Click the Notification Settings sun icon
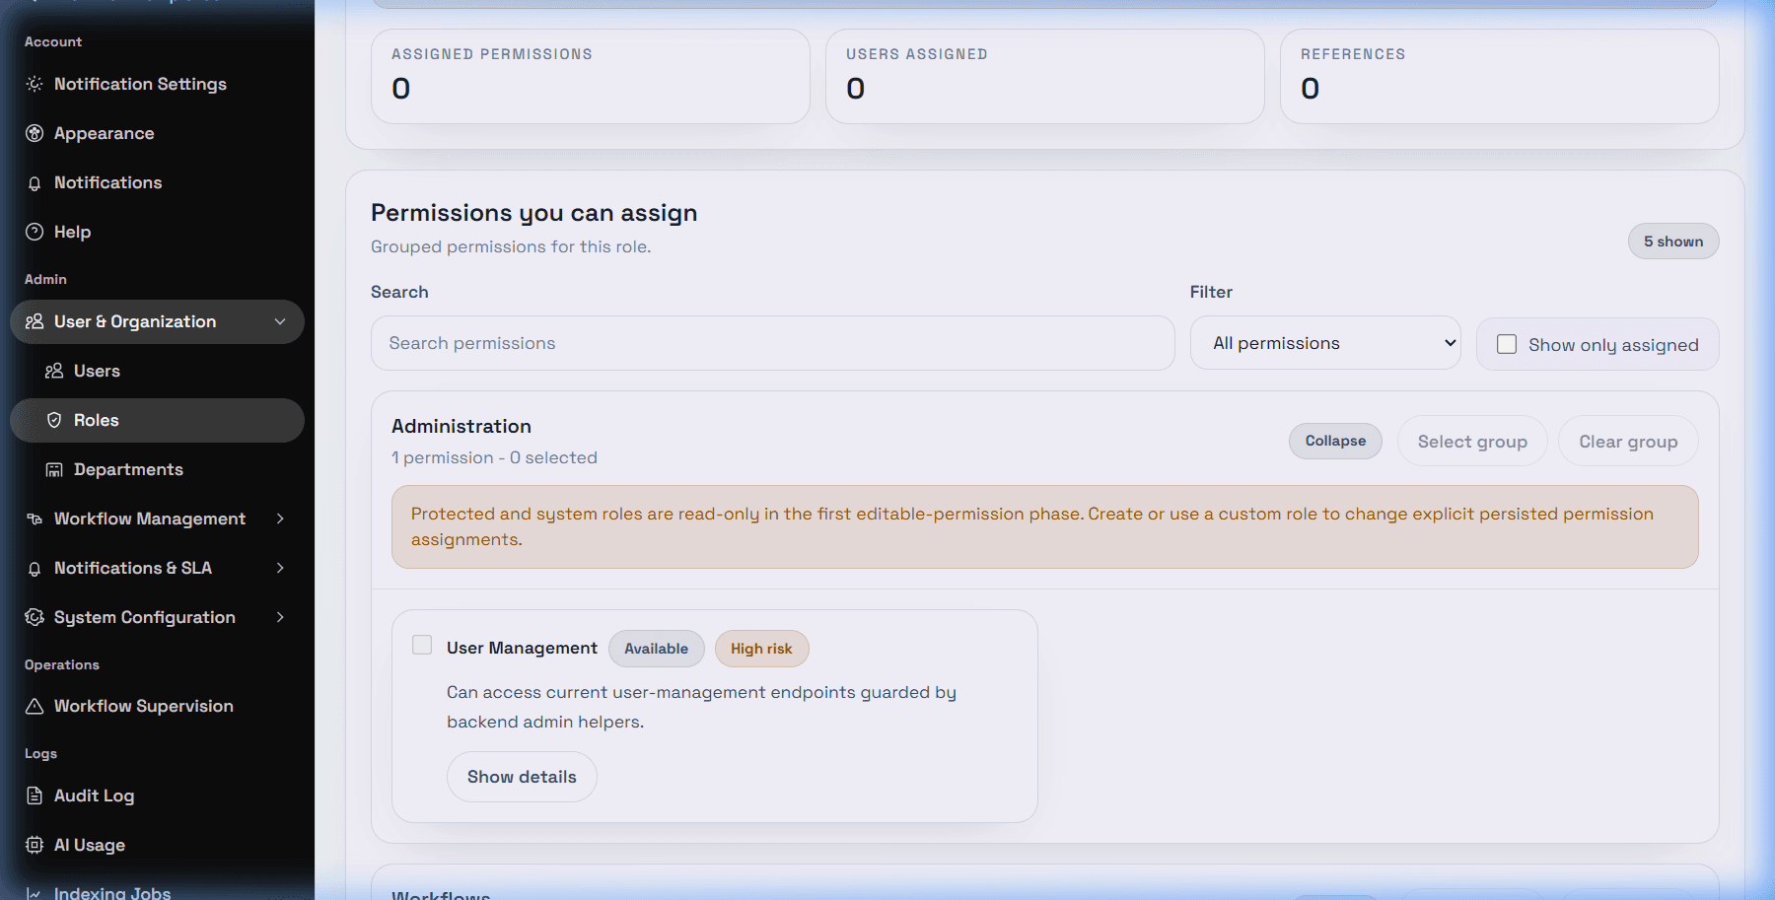Screen dimensions: 1775x900 [35, 84]
